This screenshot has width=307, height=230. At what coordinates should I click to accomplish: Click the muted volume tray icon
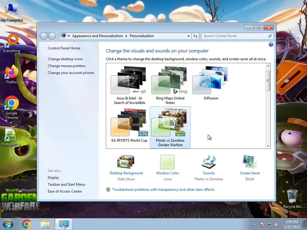[277, 225]
